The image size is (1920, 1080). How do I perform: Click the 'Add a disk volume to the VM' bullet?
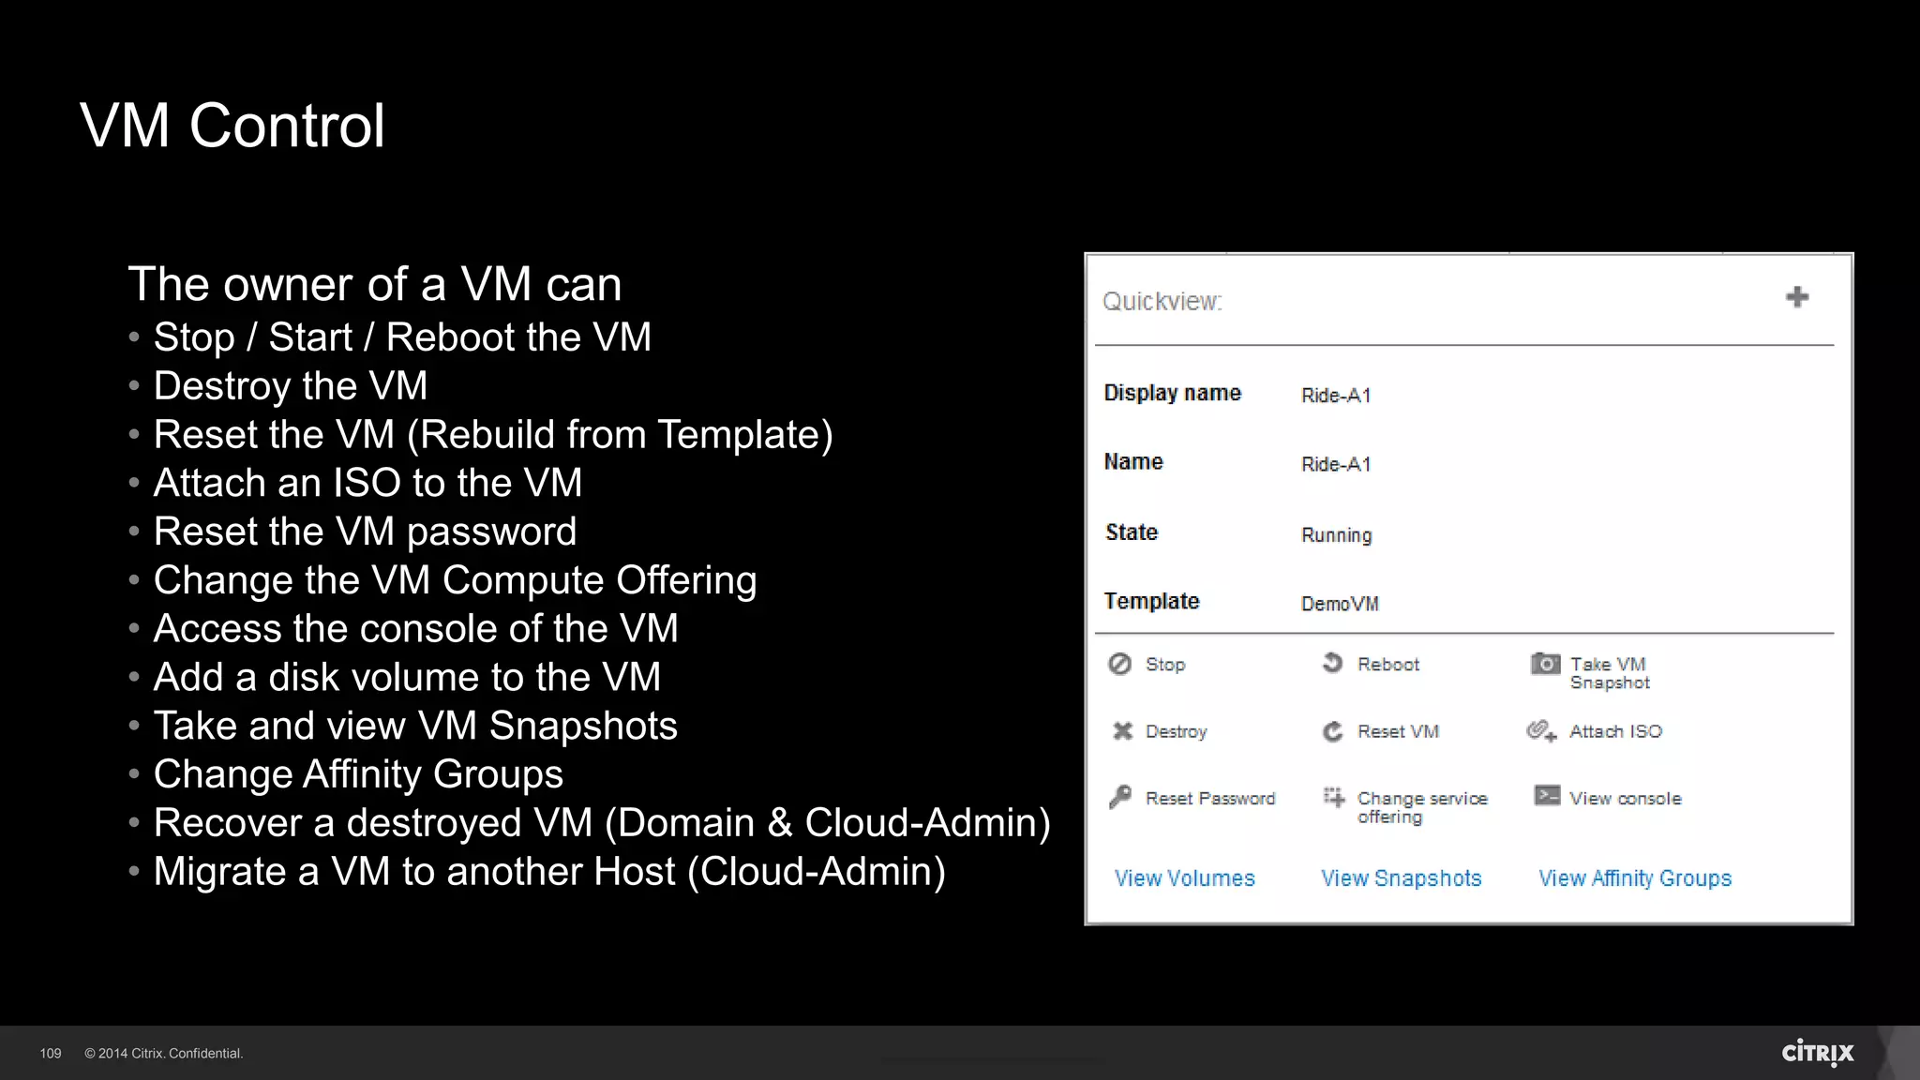point(407,677)
